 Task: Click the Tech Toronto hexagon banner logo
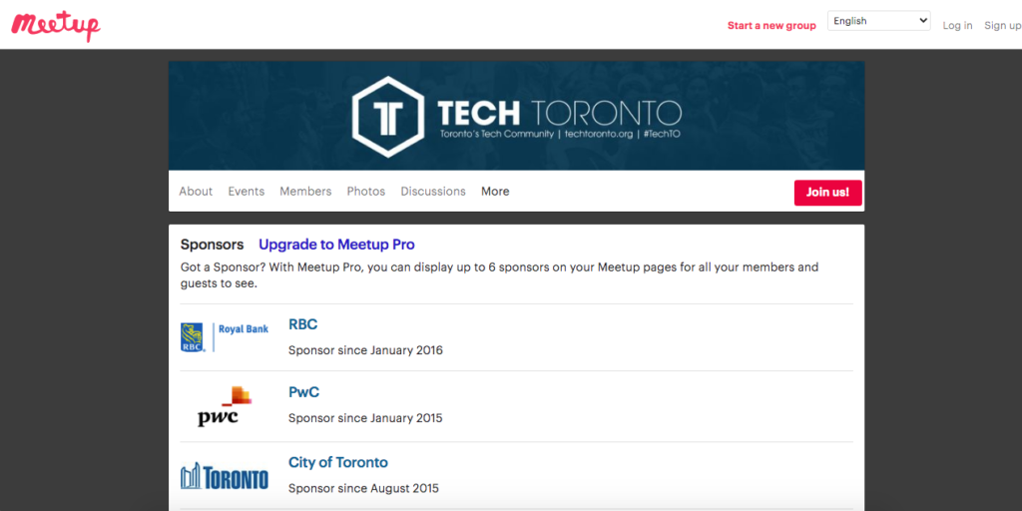(388, 117)
